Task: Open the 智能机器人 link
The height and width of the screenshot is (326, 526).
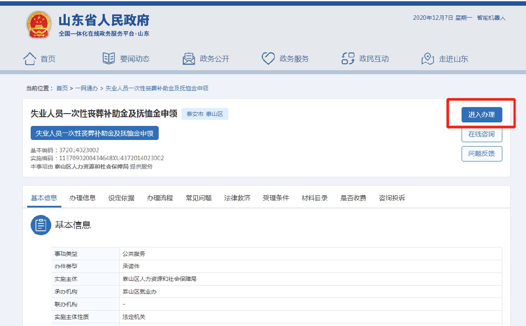Action: (x=491, y=18)
